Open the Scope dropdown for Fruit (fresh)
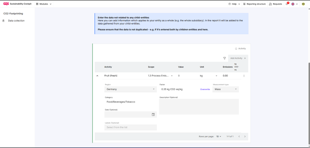The width and height of the screenshot is (310, 148). [160, 76]
